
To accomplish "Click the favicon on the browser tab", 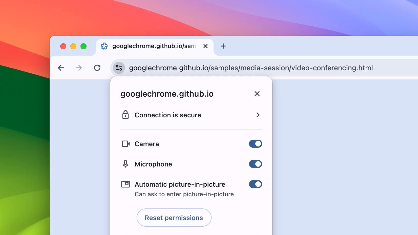I will coord(104,46).
